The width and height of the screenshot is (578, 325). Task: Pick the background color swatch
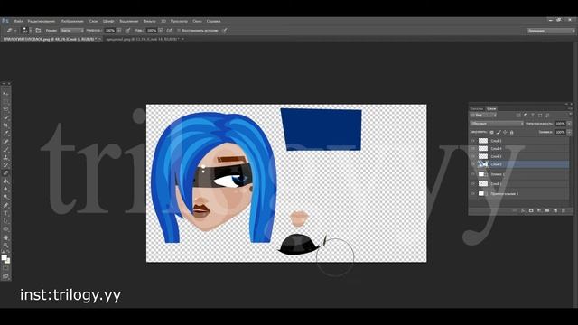click(x=8, y=261)
